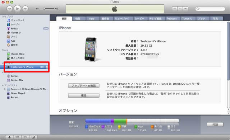Skip to the previous track
230x140 pixels.
tap(9, 9)
